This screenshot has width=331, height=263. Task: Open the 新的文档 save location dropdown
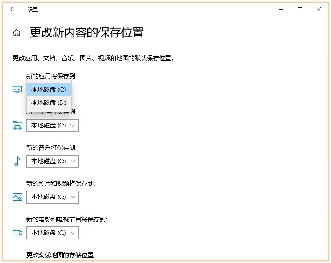[53, 125]
